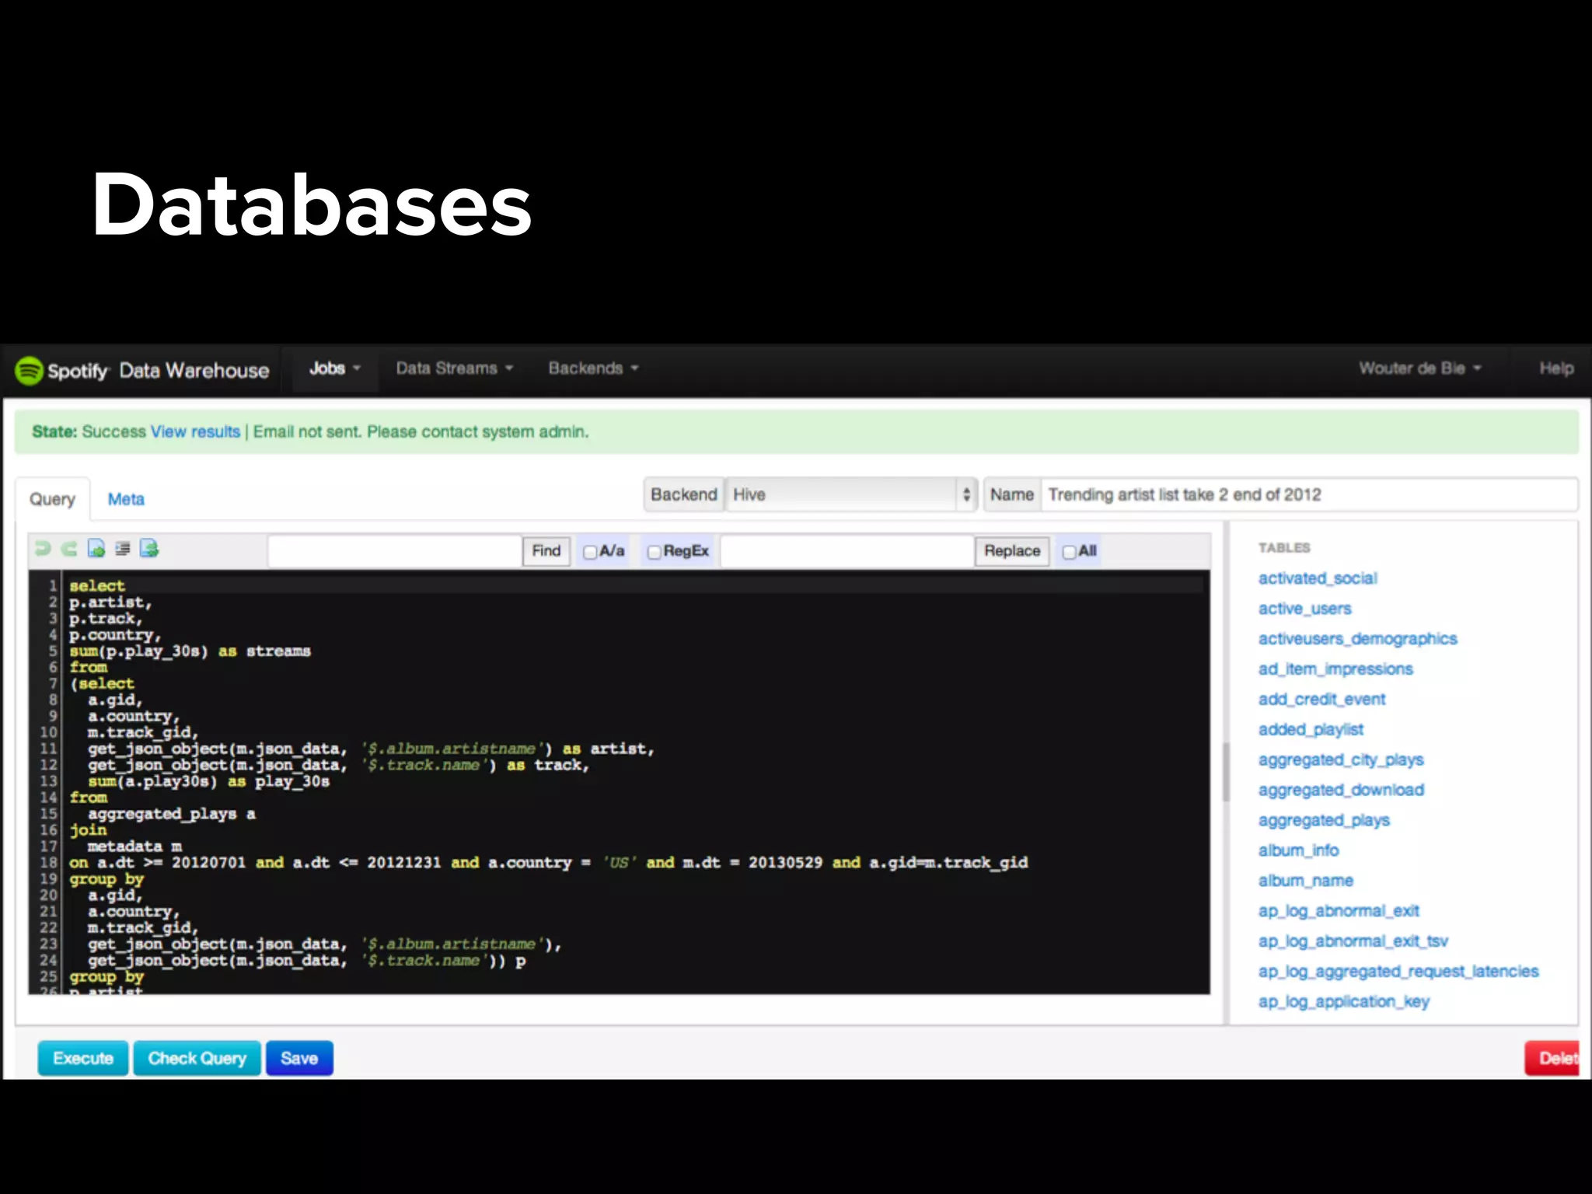
Task: Click line with 'sum(p.play_30s) as streams'
Action: pos(190,651)
